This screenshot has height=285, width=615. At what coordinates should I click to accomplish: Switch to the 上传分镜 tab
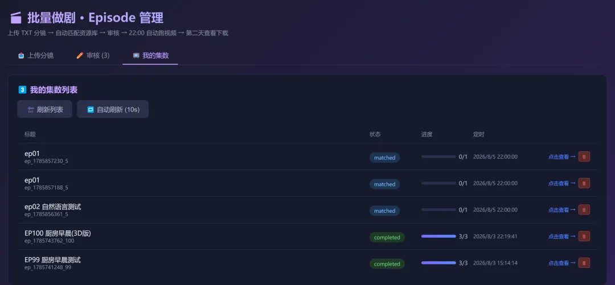point(36,55)
